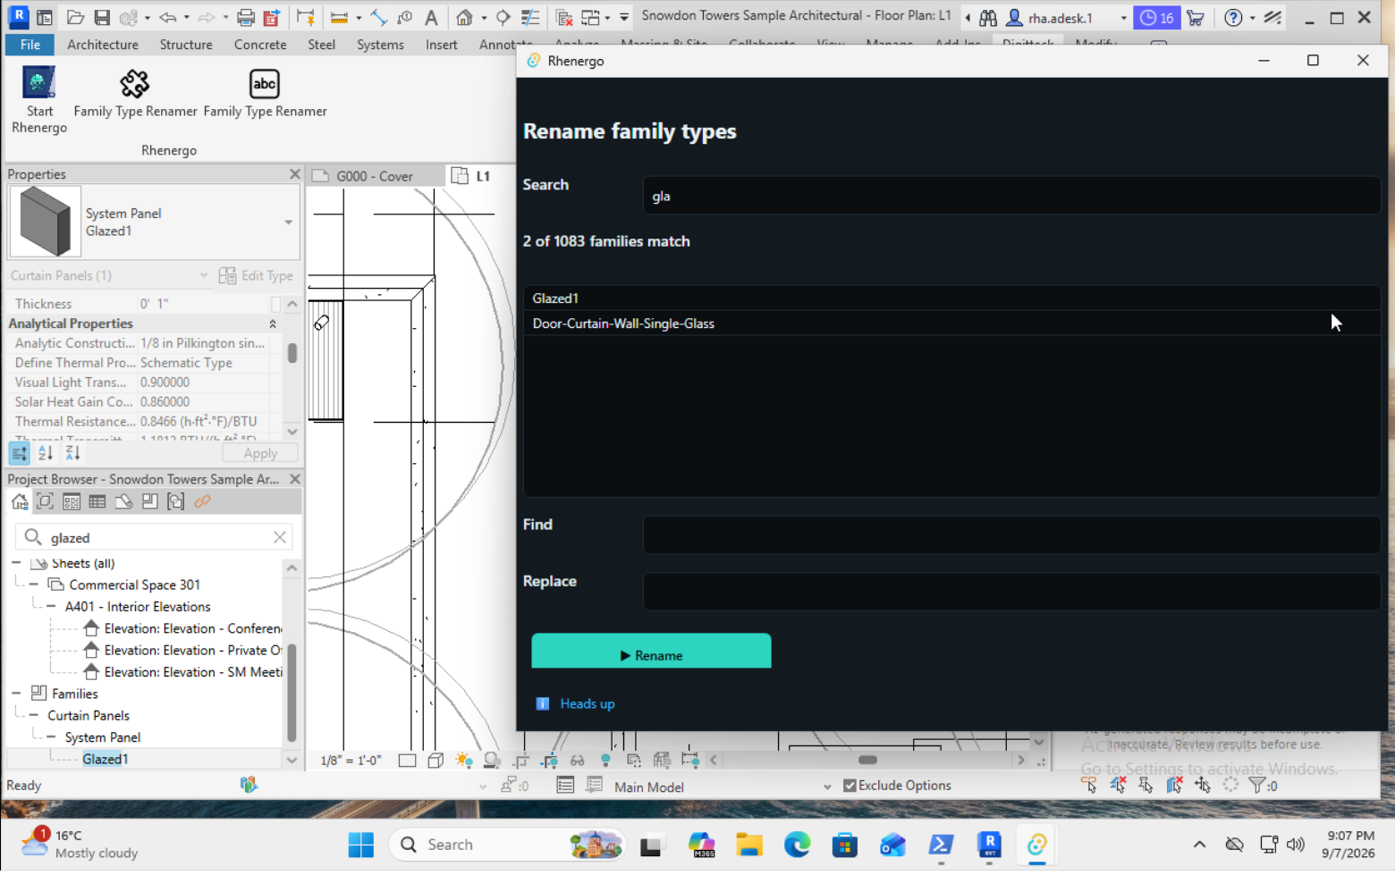1395x875 pixels.
Task: Open PowerShell from the Windows taskbar
Action: click(941, 845)
